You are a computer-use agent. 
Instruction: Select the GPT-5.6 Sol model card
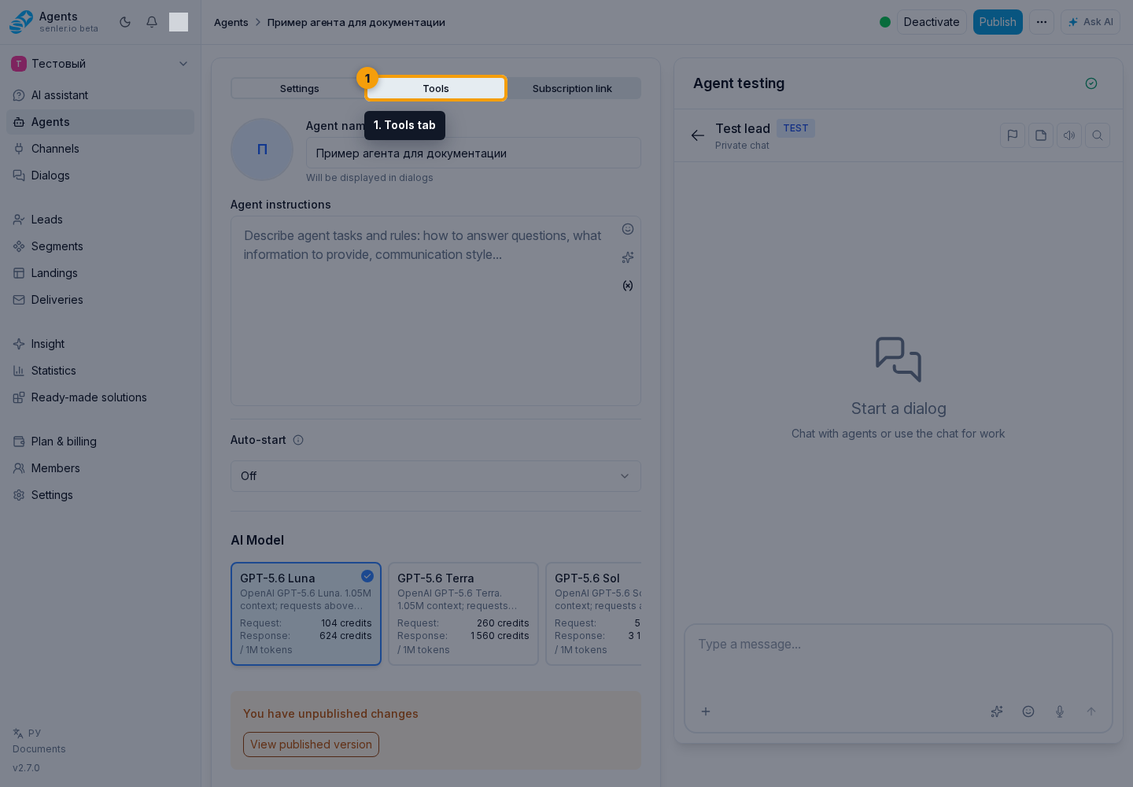(x=594, y=614)
